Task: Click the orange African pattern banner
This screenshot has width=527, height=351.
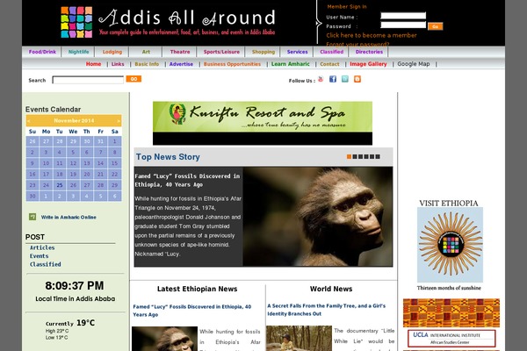Action: [x=451, y=312]
